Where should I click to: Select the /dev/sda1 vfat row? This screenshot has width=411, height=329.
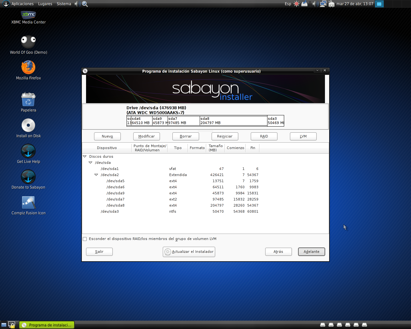pyautogui.click(x=205, y=169)
